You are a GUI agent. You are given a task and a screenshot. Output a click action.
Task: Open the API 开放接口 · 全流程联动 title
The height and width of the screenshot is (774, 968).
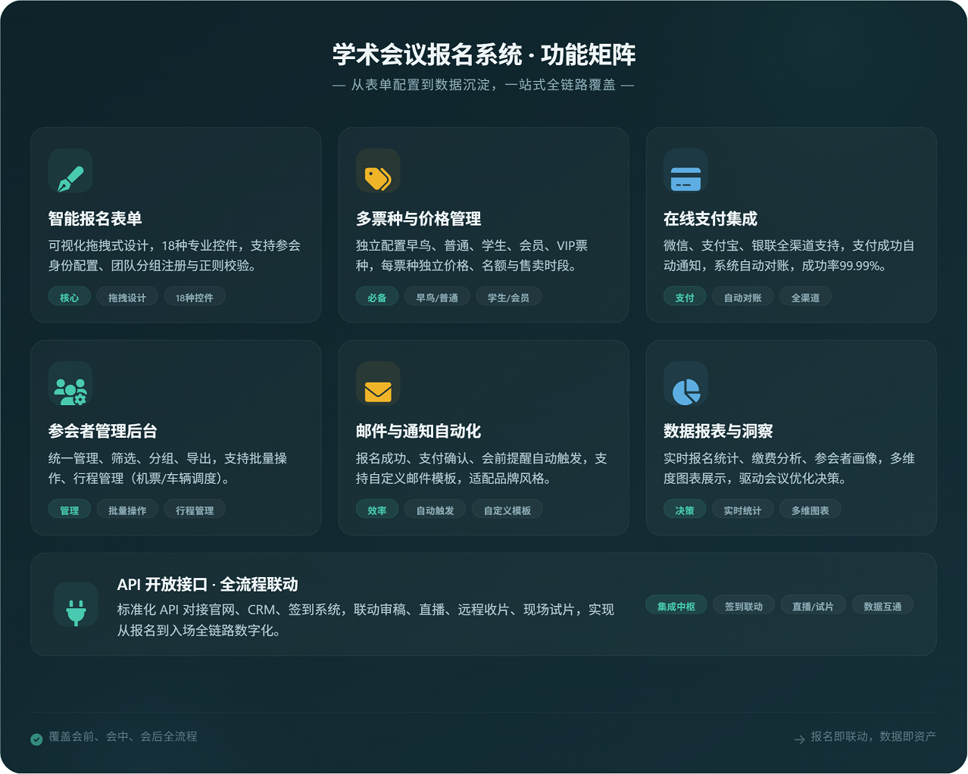tap(208, 585)
